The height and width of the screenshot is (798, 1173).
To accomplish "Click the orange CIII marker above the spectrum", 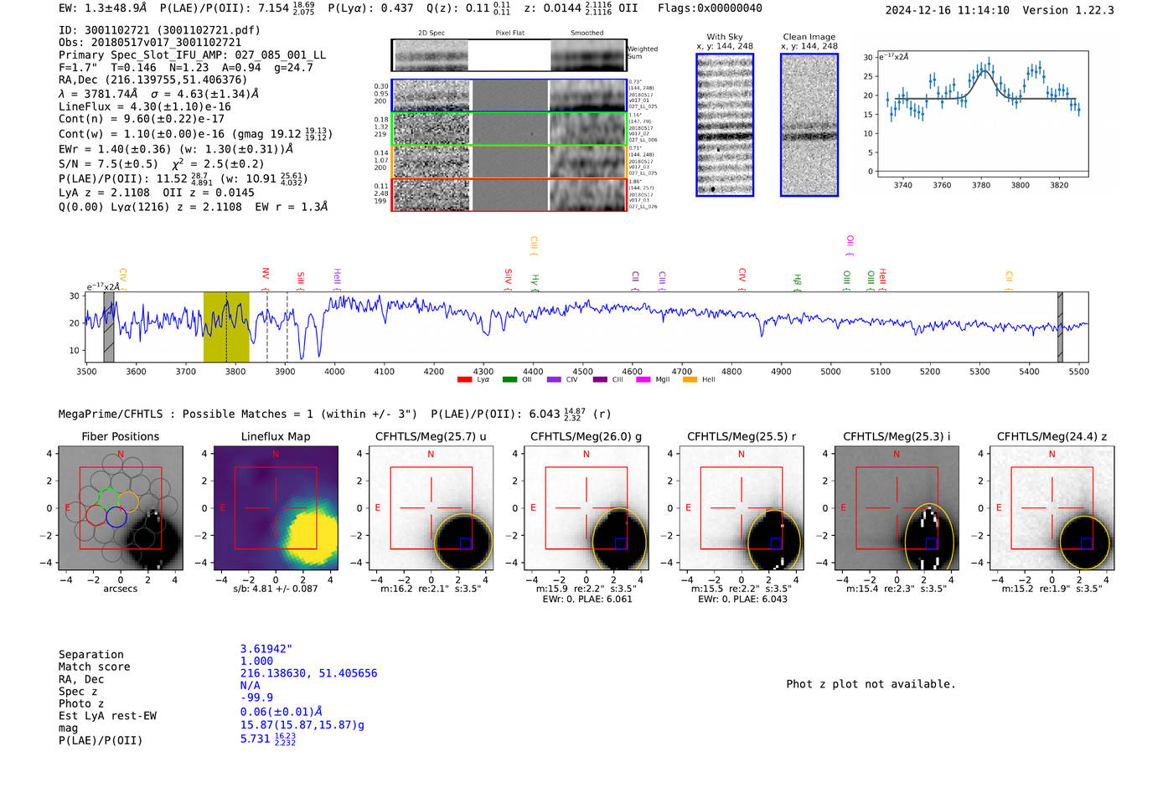I will 534,245.
